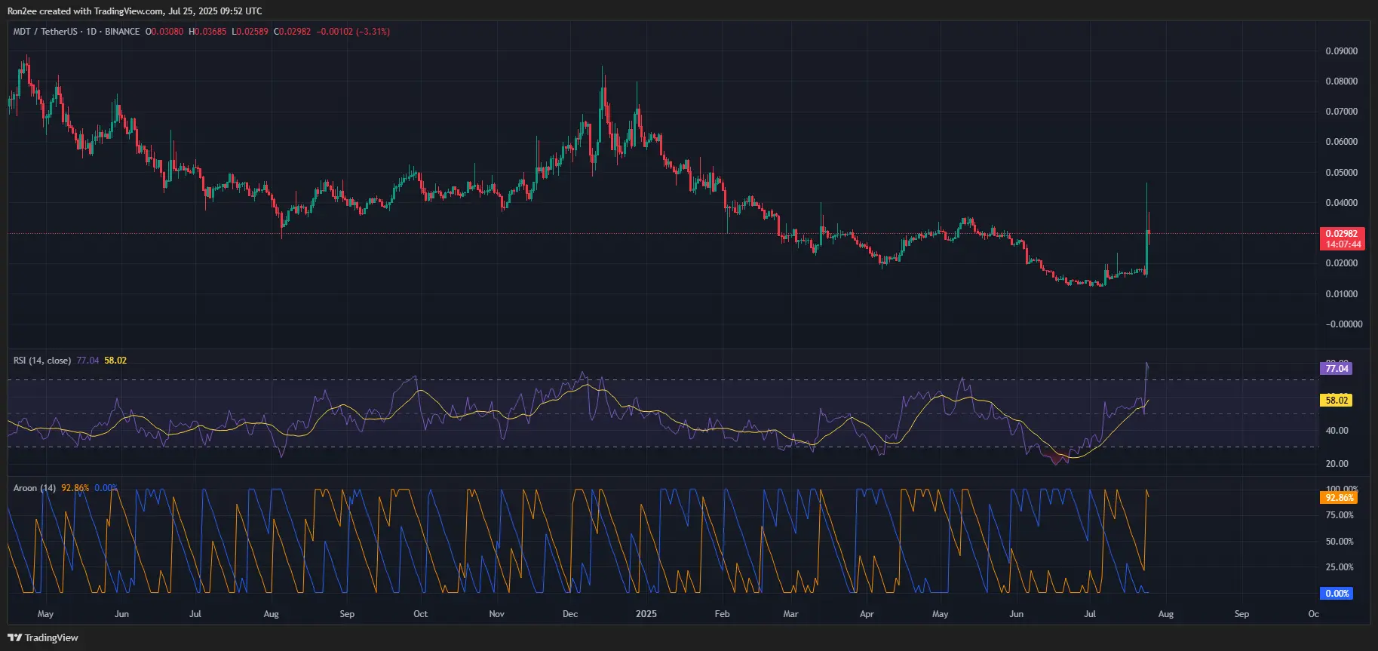Click the 0.05000 price scale label

1341,173
